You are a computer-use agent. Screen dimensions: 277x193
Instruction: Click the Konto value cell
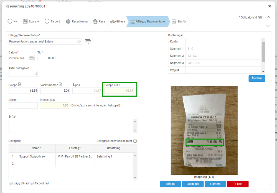point(223,42)
